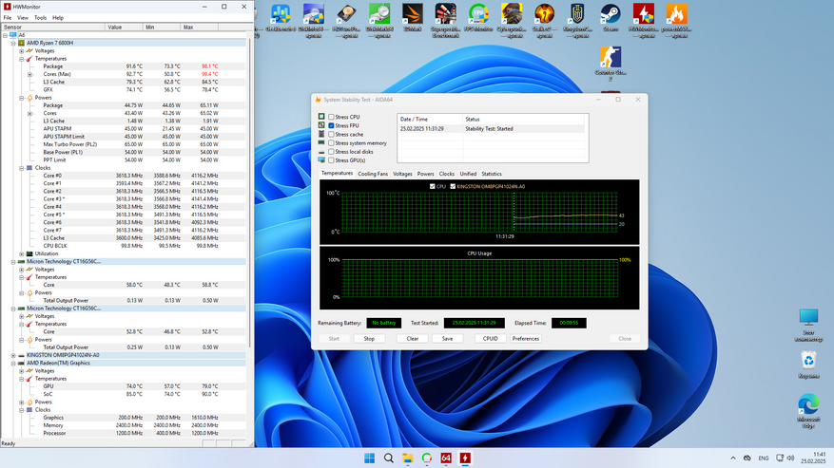Enable the Stress CPU checkbox

click(331, 117)
